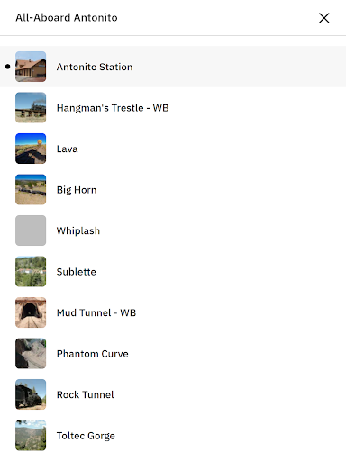Click the Lava stop thumbnail
The height and width of the screenshot is (461, 346).
31,149
